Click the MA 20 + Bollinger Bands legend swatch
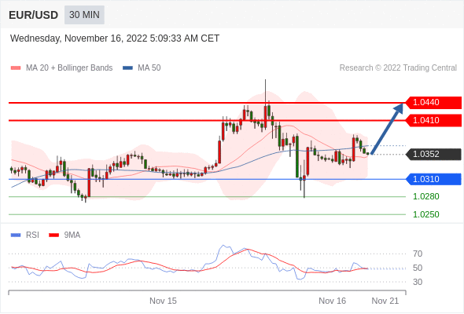This screenshot has width=464, height=314. (x=16, y=68)
